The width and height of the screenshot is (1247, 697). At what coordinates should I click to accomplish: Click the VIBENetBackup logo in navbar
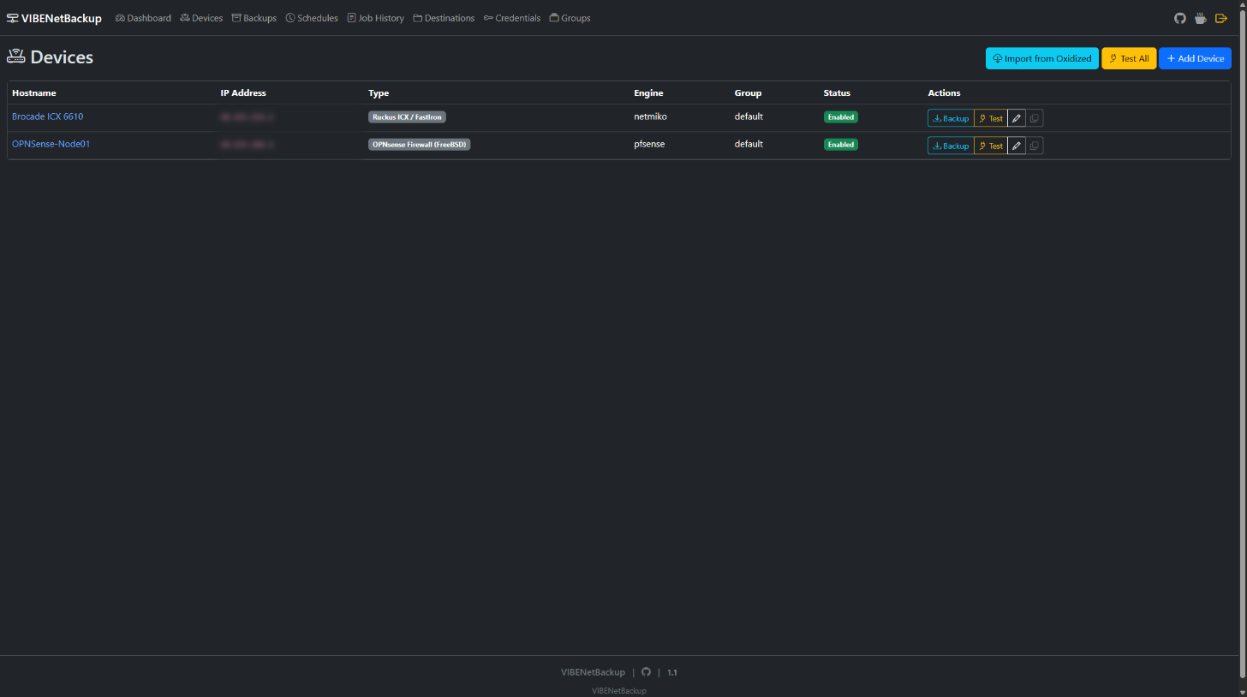[54, 18]
